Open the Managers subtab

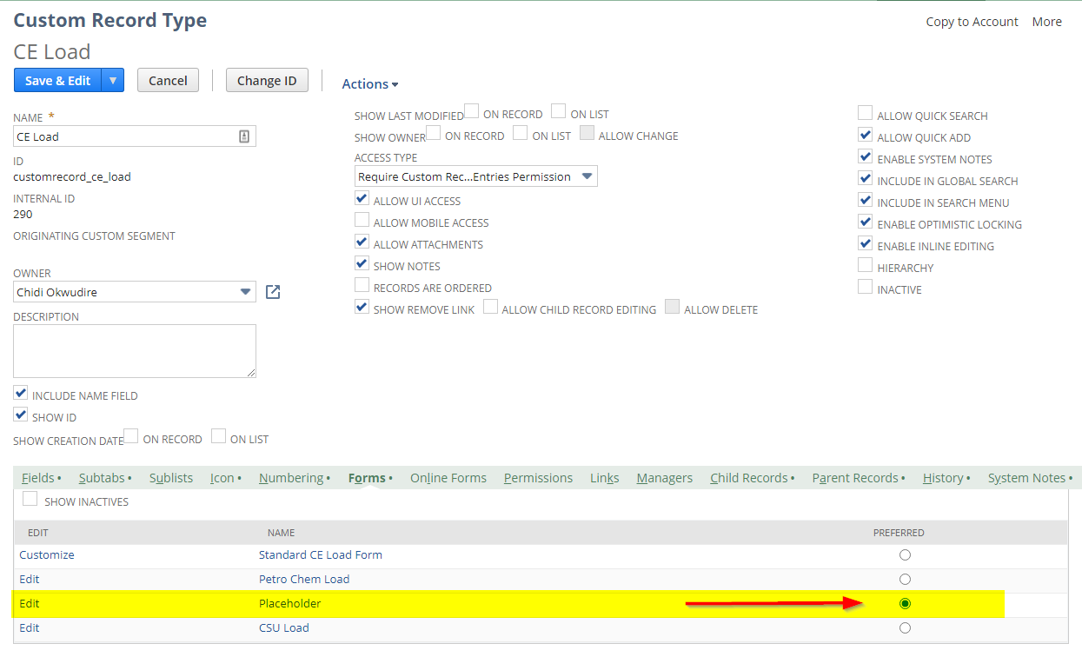click(x=665, y=478)
